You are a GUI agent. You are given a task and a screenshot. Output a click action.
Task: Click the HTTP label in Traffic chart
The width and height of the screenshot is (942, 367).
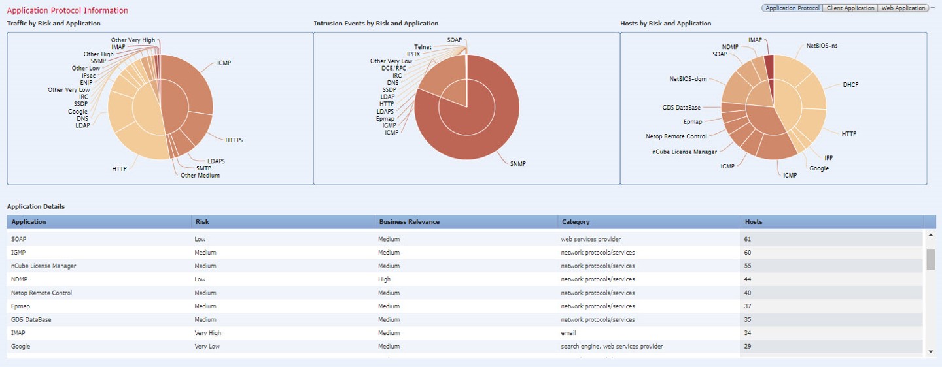pyautogui.click(x=119, y=169)
